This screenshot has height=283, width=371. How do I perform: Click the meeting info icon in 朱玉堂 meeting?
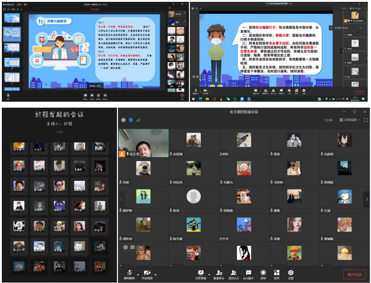(x=124, y=120)
